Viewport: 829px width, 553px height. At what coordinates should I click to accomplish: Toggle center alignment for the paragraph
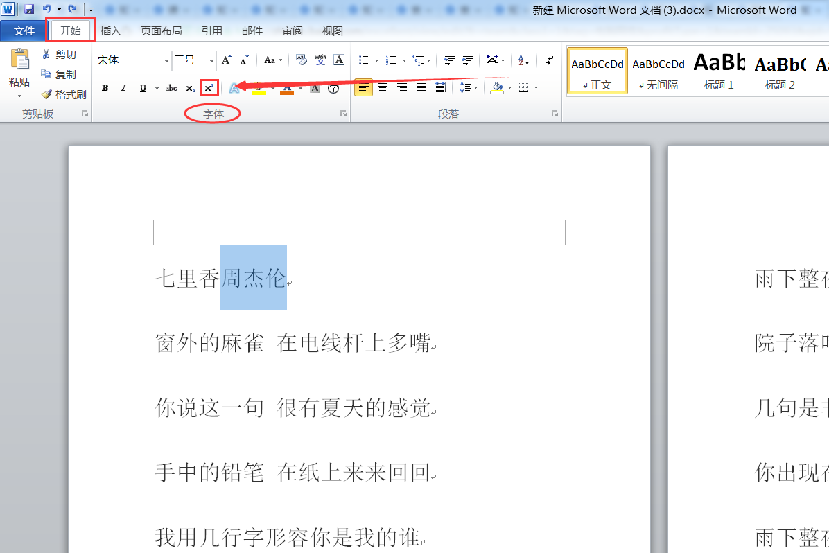[x=382, y=87]
